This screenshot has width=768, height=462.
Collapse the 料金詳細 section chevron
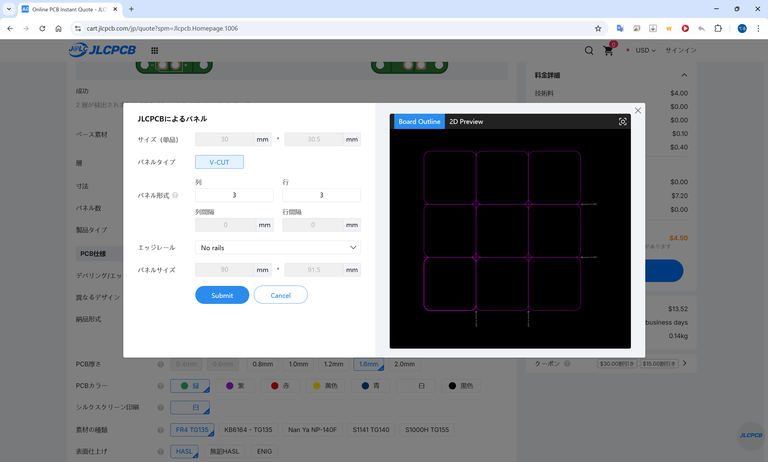684,75
